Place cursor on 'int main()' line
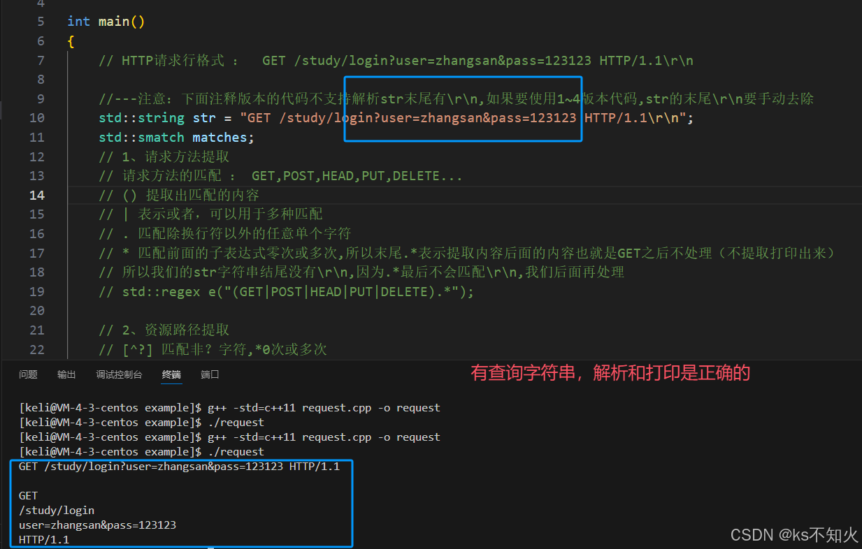The width and height of the screenshot is (862, 549). tap(106, 22)
